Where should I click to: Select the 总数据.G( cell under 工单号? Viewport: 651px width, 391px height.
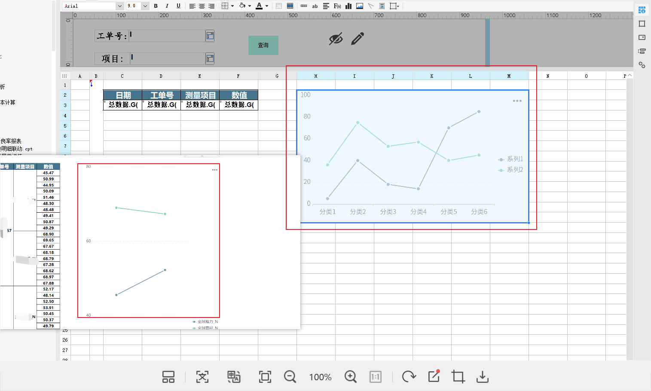[x=161, y=105]
